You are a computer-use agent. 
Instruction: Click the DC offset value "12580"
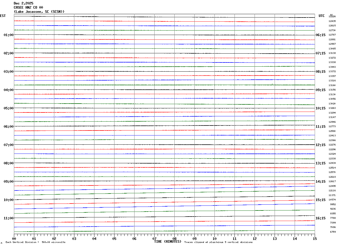[x=332, y=131]
